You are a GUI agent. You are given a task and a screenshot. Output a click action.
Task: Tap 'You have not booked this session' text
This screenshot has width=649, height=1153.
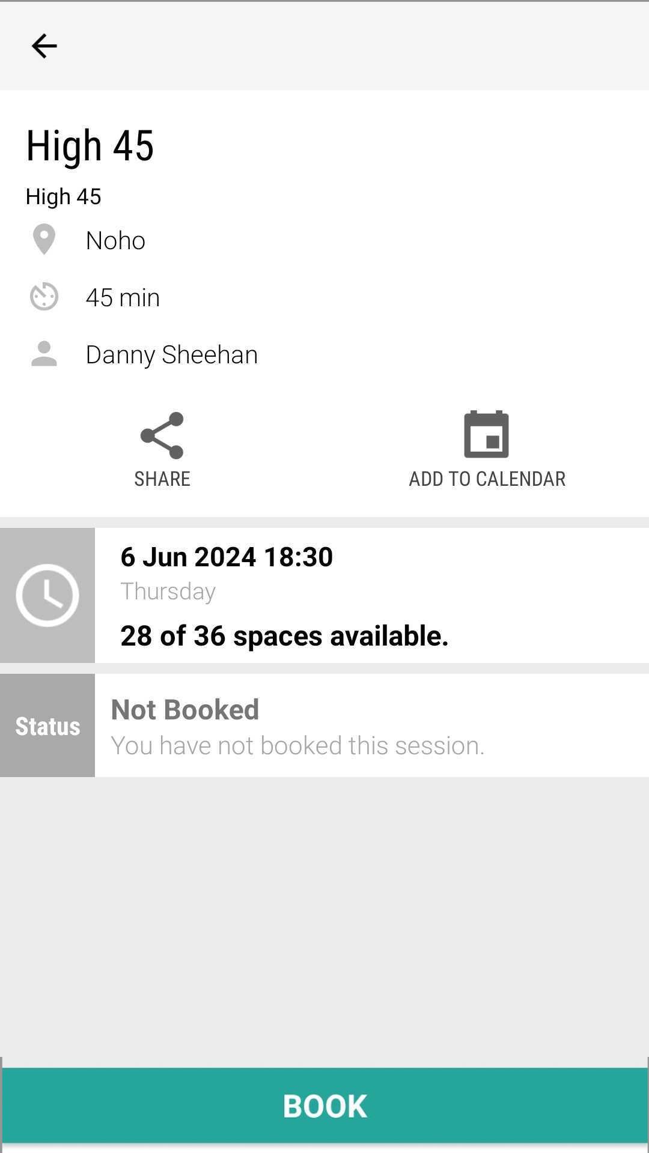(x=297, y=745)
